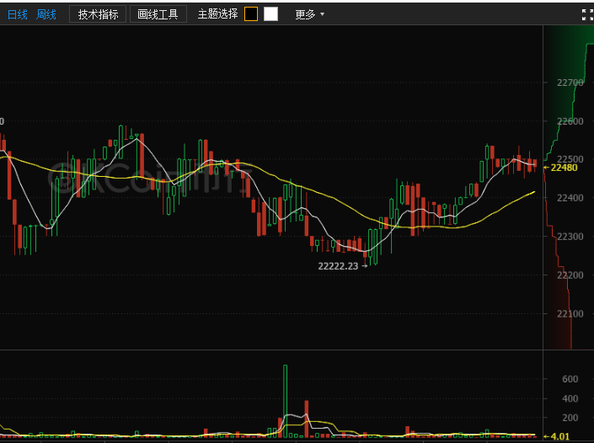Switch to the 周线 weekly chart tab

(x=46, y=14)
